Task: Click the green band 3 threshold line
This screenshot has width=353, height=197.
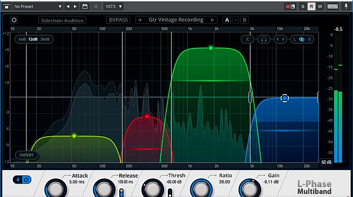Action: click(211, 81)
